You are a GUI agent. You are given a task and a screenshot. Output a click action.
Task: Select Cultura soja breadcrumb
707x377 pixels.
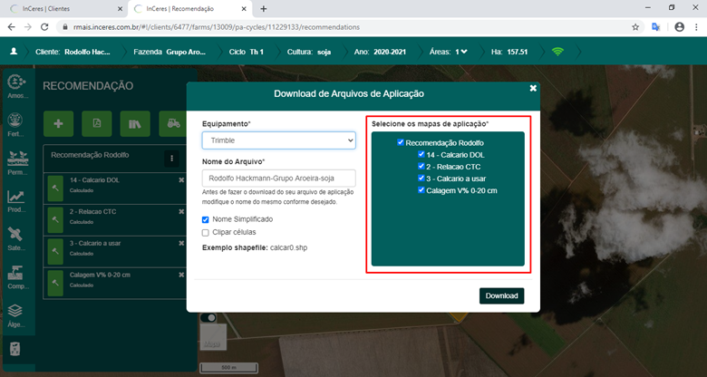pos(309,52)
